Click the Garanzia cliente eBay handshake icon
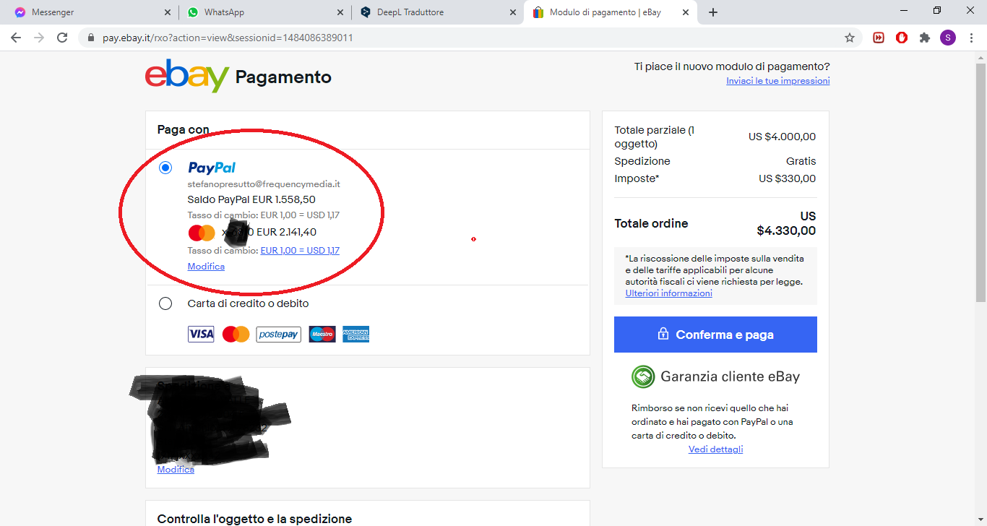The height and width of the screenshot is (526, 987). tap(642, 377)
